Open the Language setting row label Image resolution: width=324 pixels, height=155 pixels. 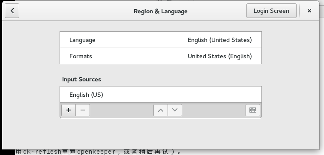pos(82,40)
